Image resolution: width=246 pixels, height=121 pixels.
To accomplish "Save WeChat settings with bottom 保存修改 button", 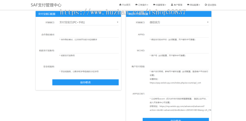I will point(175,120).
